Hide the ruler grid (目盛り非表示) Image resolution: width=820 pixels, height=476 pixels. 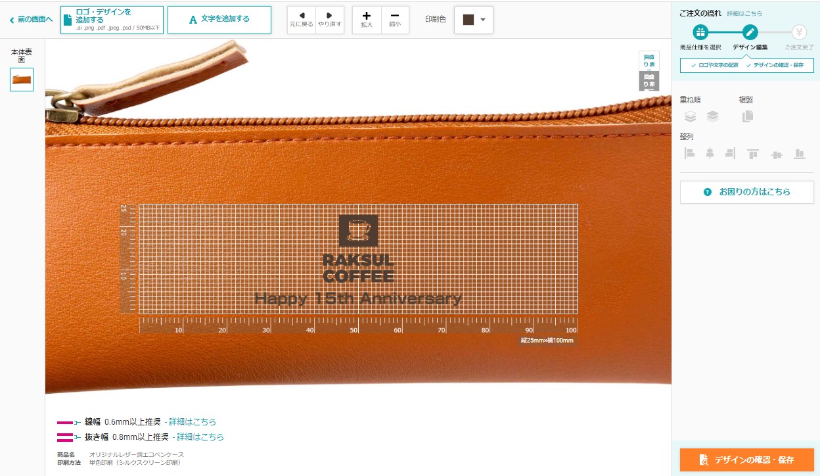click(x=649, y=81)
